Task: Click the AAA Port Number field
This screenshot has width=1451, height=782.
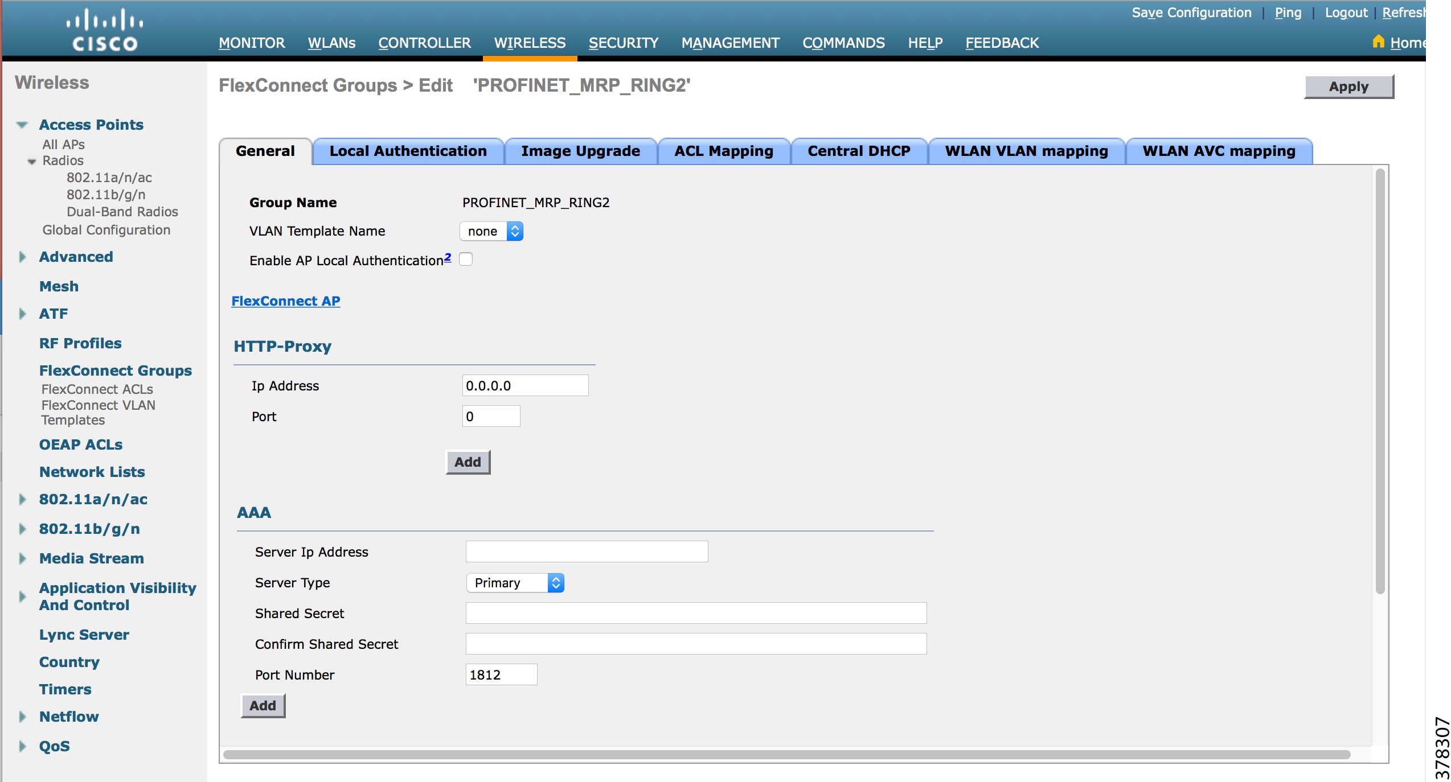Action: coord(501,675)
